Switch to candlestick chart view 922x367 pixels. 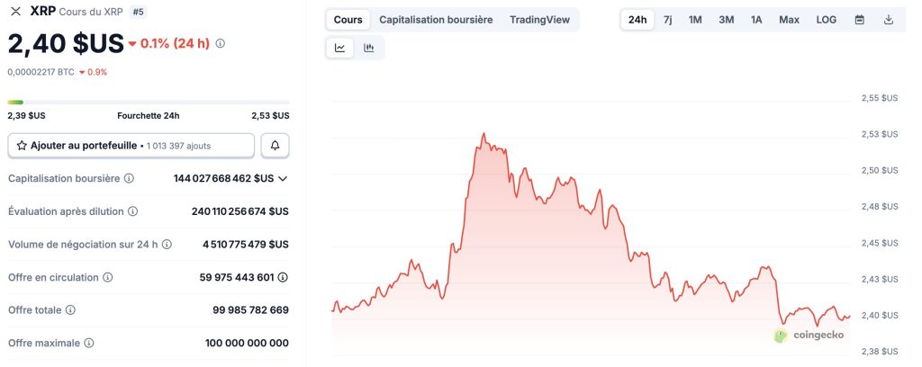[369, 49]
